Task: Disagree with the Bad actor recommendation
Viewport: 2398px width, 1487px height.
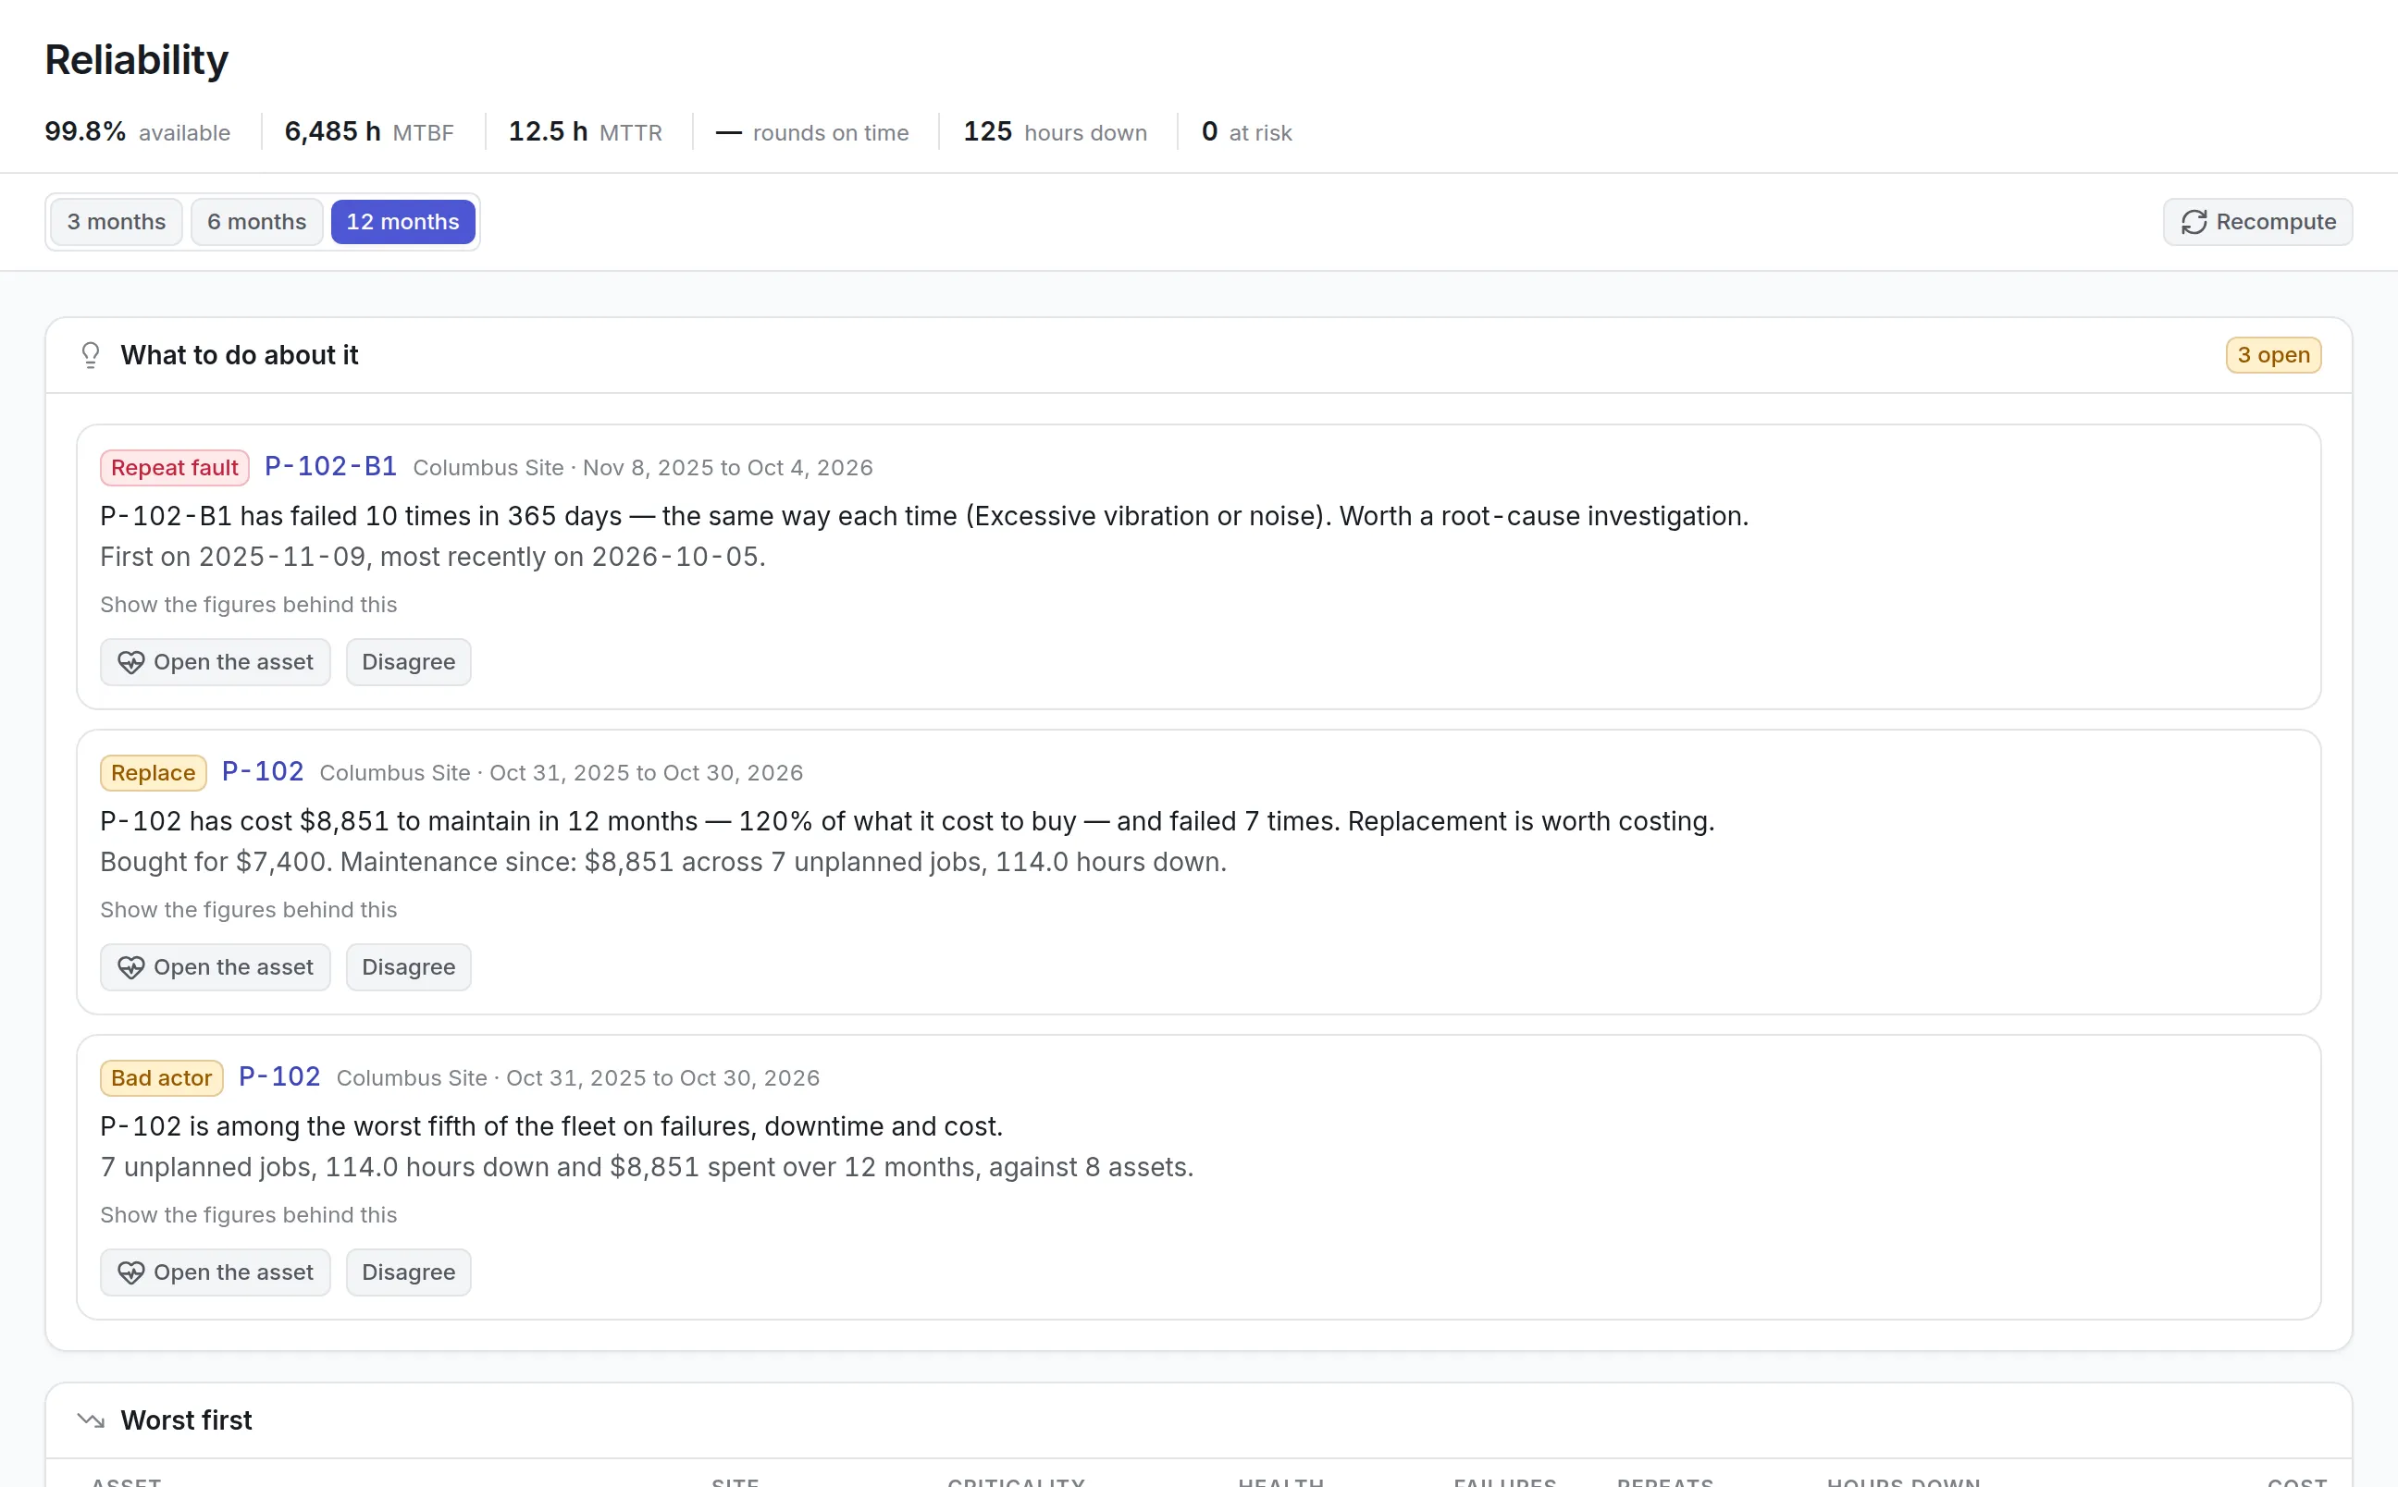Action: [408, 1272]
